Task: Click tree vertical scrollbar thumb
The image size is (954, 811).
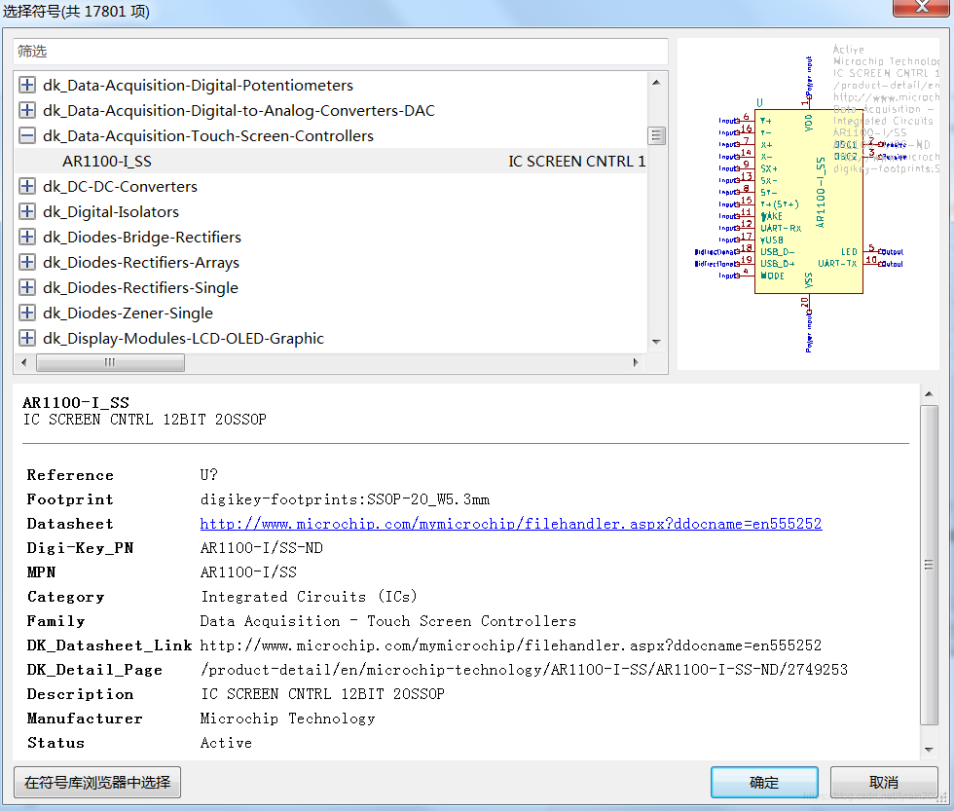Action: [x=656, y=135]
